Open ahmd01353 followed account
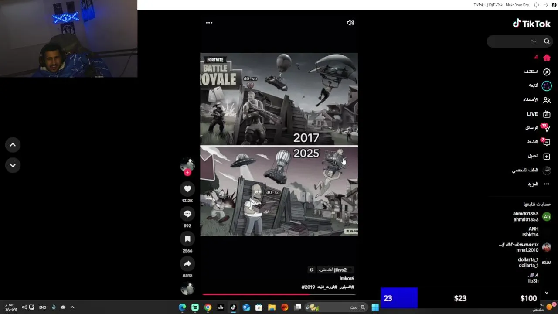This screenshot has width=558, height=314. (x=532, y=217)
